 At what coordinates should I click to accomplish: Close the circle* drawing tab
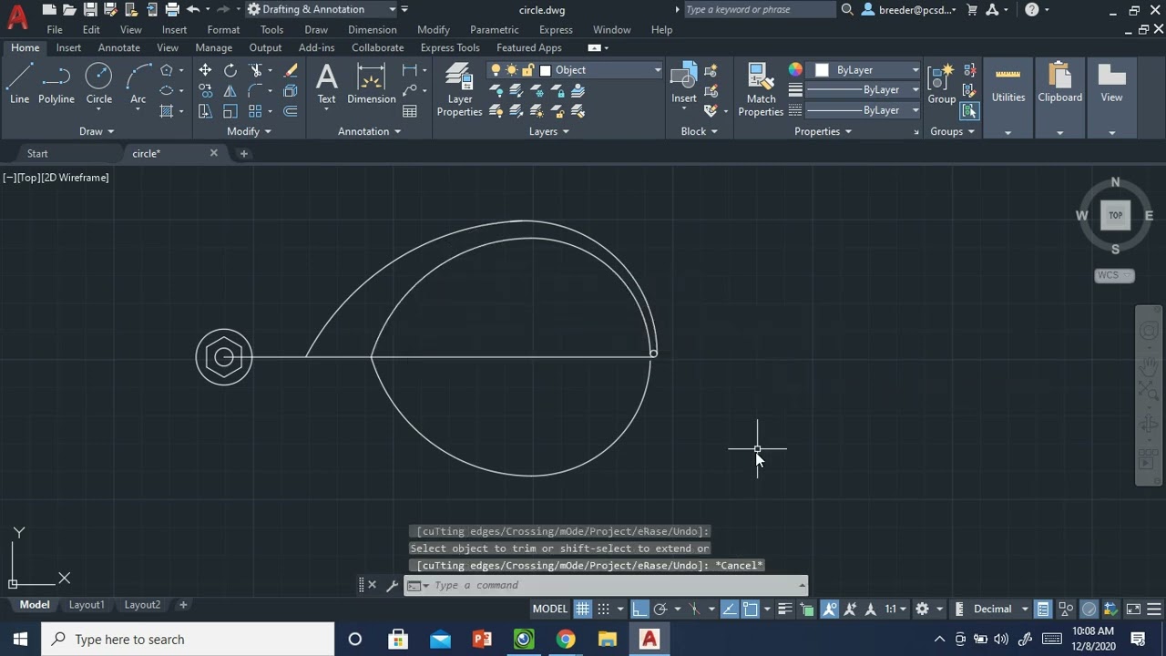tap(214, 153)
